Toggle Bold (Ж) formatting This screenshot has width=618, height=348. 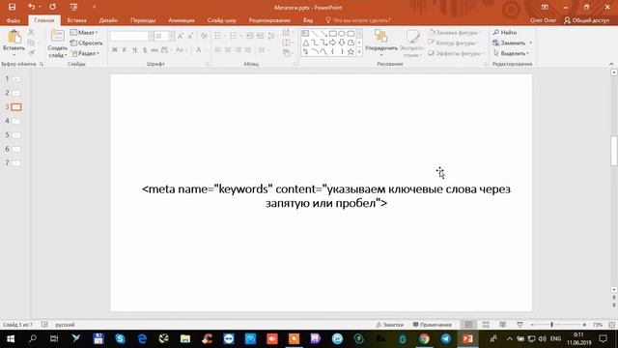click(115, 49)
